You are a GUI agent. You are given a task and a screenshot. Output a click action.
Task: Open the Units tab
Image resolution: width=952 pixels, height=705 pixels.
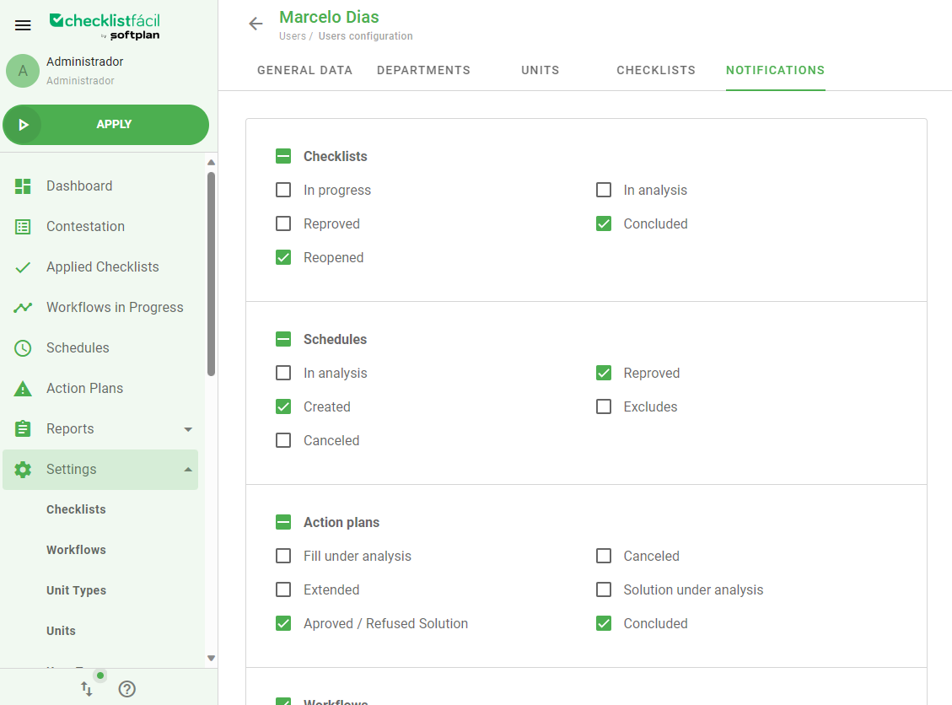click(540, 71)
